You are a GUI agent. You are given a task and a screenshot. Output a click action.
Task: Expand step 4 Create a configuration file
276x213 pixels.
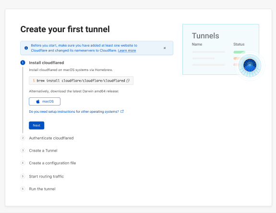pyautogui.click(x=52, y=163)
